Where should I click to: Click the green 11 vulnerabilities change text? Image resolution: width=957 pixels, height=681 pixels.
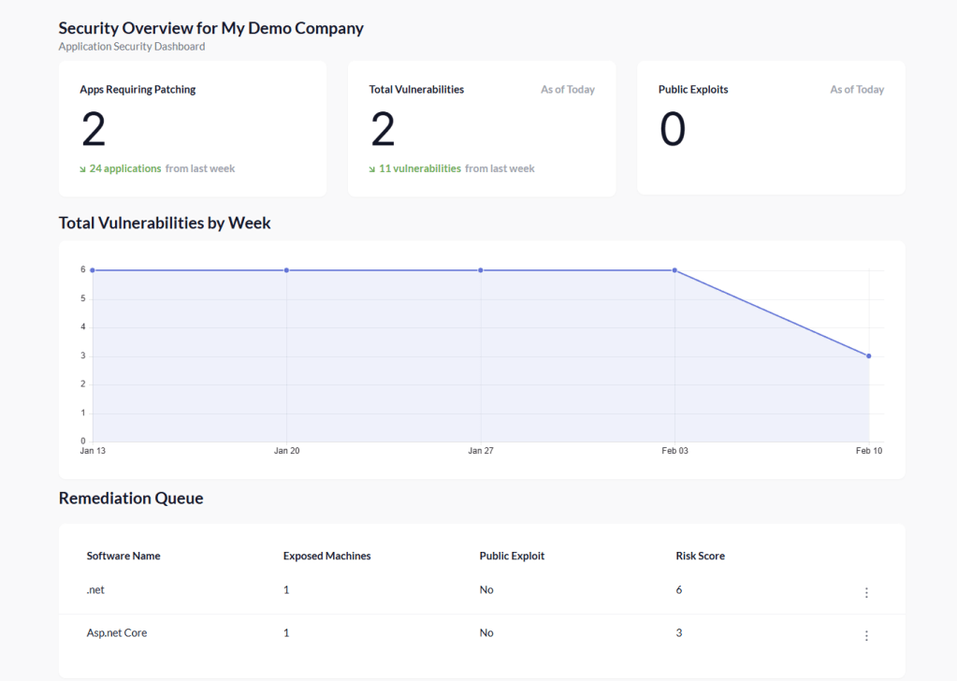point(420,169)
